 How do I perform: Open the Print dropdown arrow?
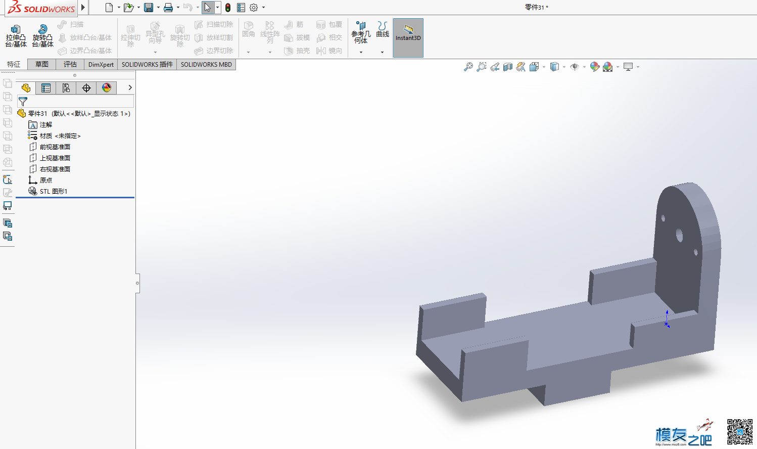(178, 8)
